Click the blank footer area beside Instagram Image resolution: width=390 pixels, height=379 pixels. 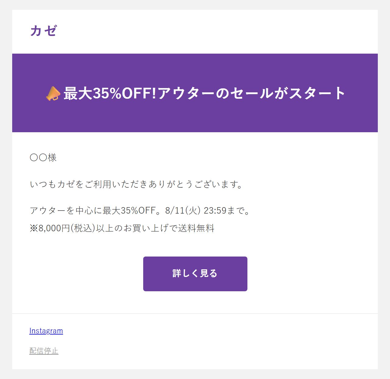pos(213,331)
